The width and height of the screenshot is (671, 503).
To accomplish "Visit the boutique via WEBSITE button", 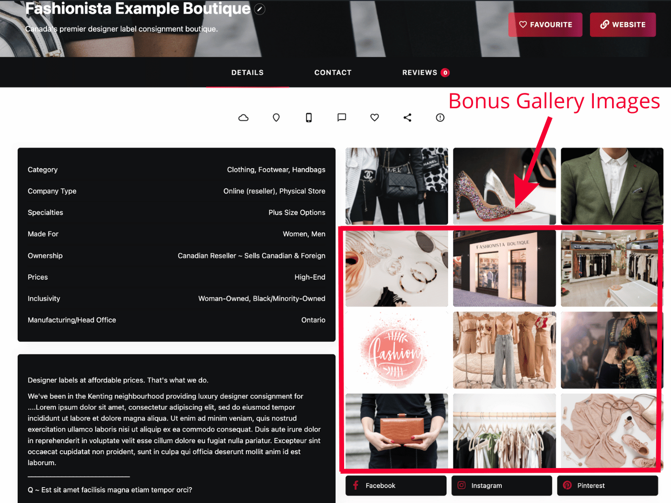I will (x=623, y=24).
